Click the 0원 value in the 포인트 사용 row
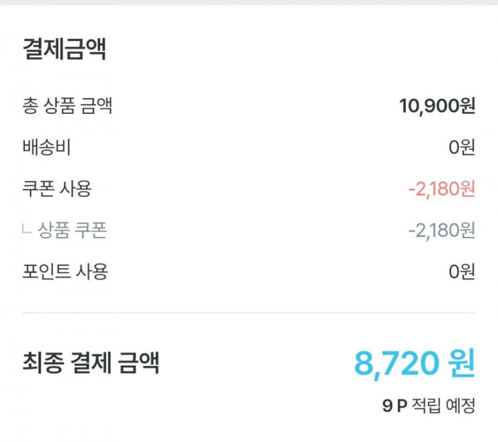 tap(462, 272)
